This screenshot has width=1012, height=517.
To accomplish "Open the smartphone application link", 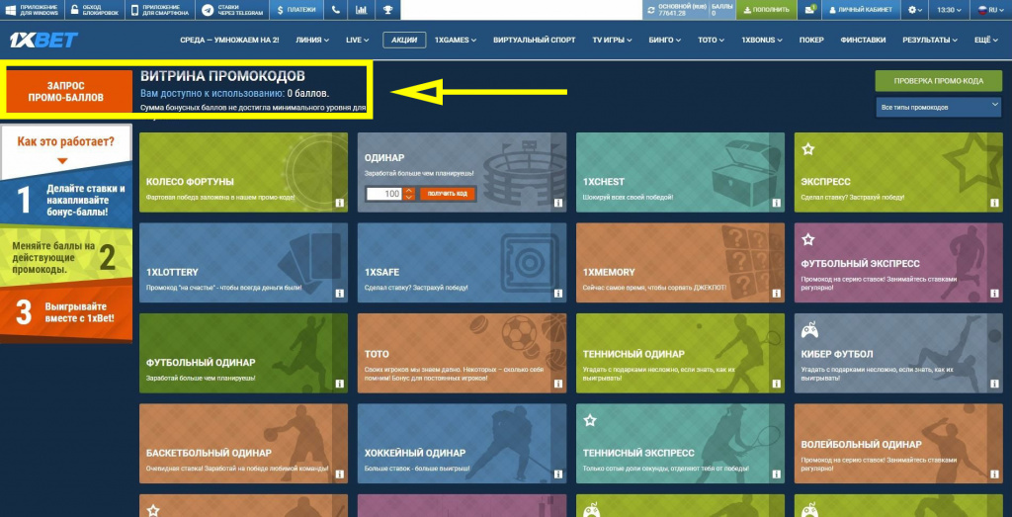I will tap(160, 10).
